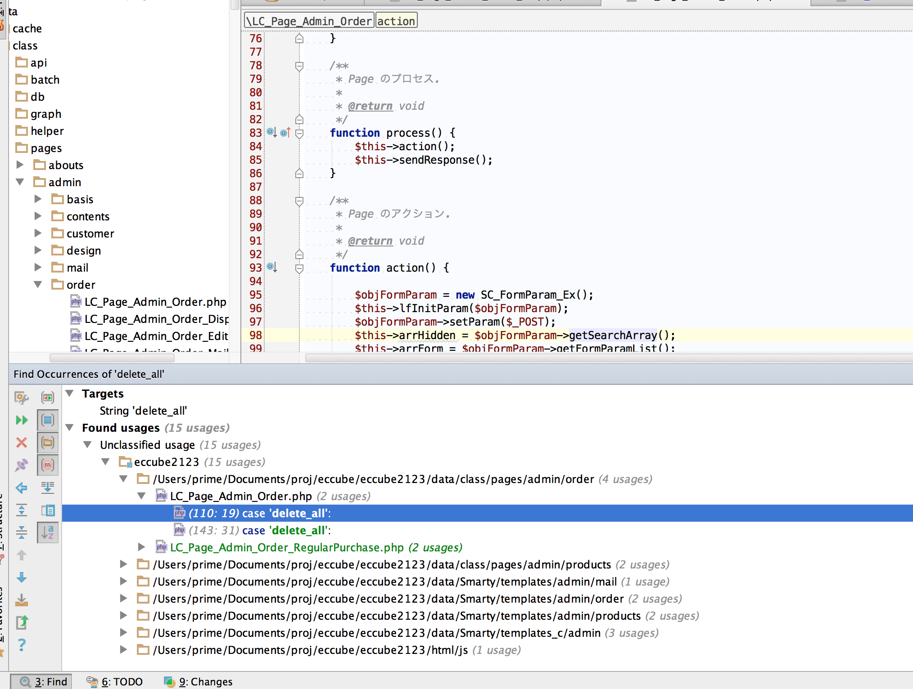The width and height of the screenshot is (913, 689).
Task: Click the Expand All icon
Action: tap(21, 510)
